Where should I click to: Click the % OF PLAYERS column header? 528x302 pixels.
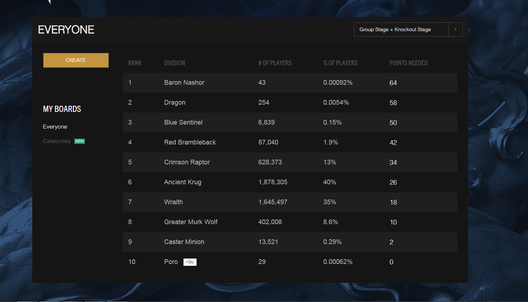(340, 63)
